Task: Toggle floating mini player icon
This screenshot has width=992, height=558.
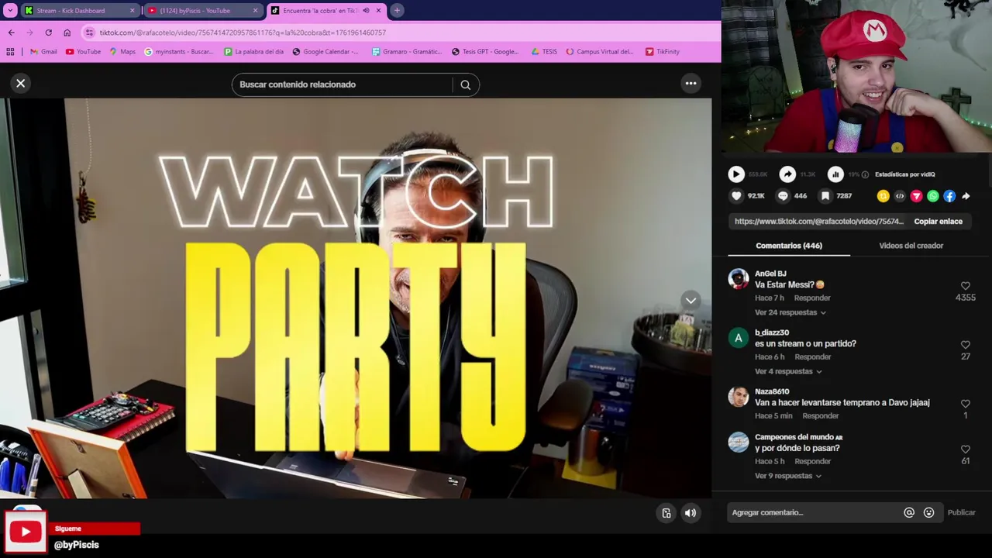Action: pos(666,513)
